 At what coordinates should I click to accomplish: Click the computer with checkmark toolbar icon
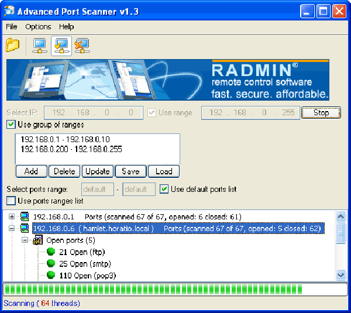61,46
